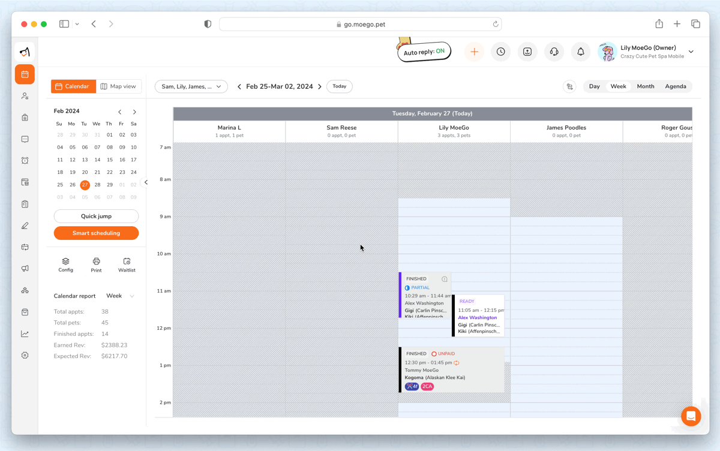Open the Waitlist

(x=127, y=264)
